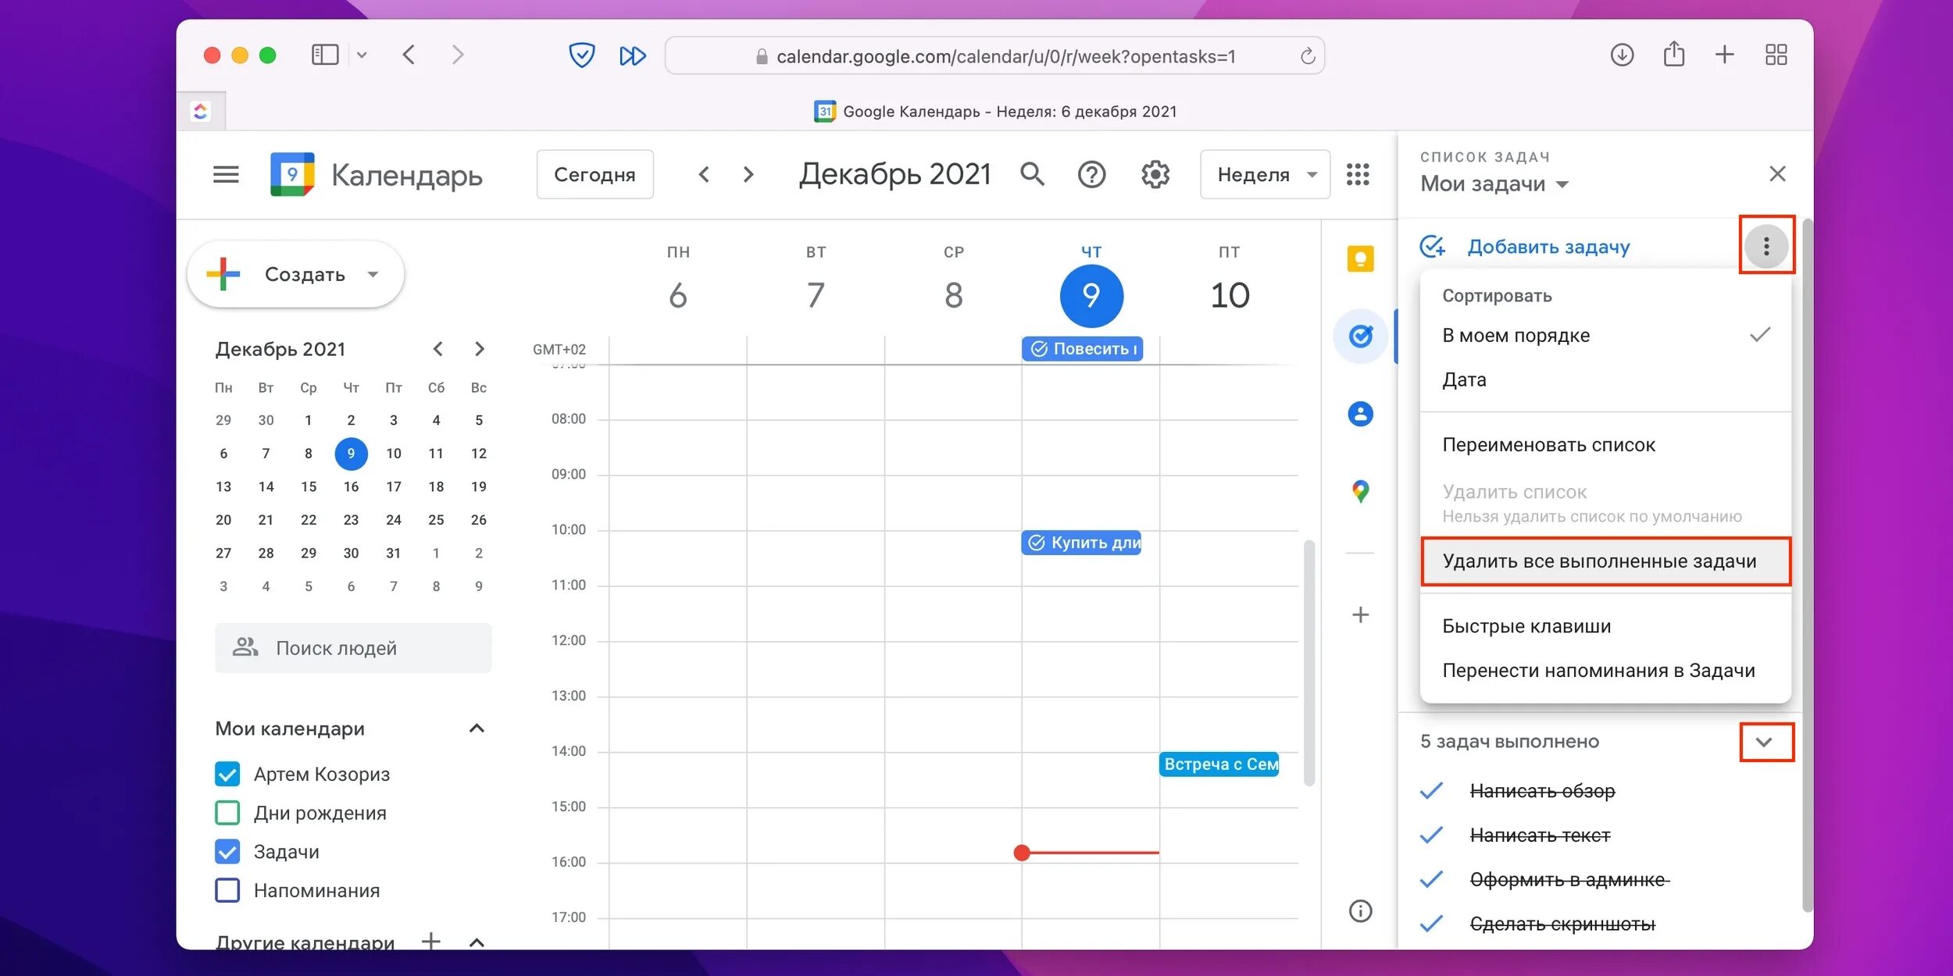Reload page in address bar
Image resolution: width=1953 pixels, height=976 pixels.
(x=1307, y=56)
